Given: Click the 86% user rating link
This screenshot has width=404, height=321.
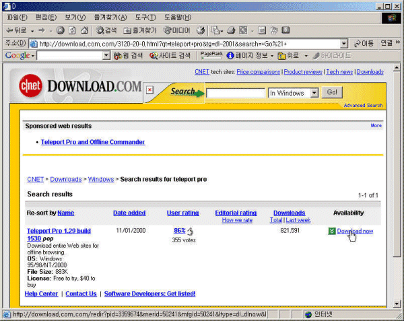Looking at the screenshot, I should tap(180, 231).
